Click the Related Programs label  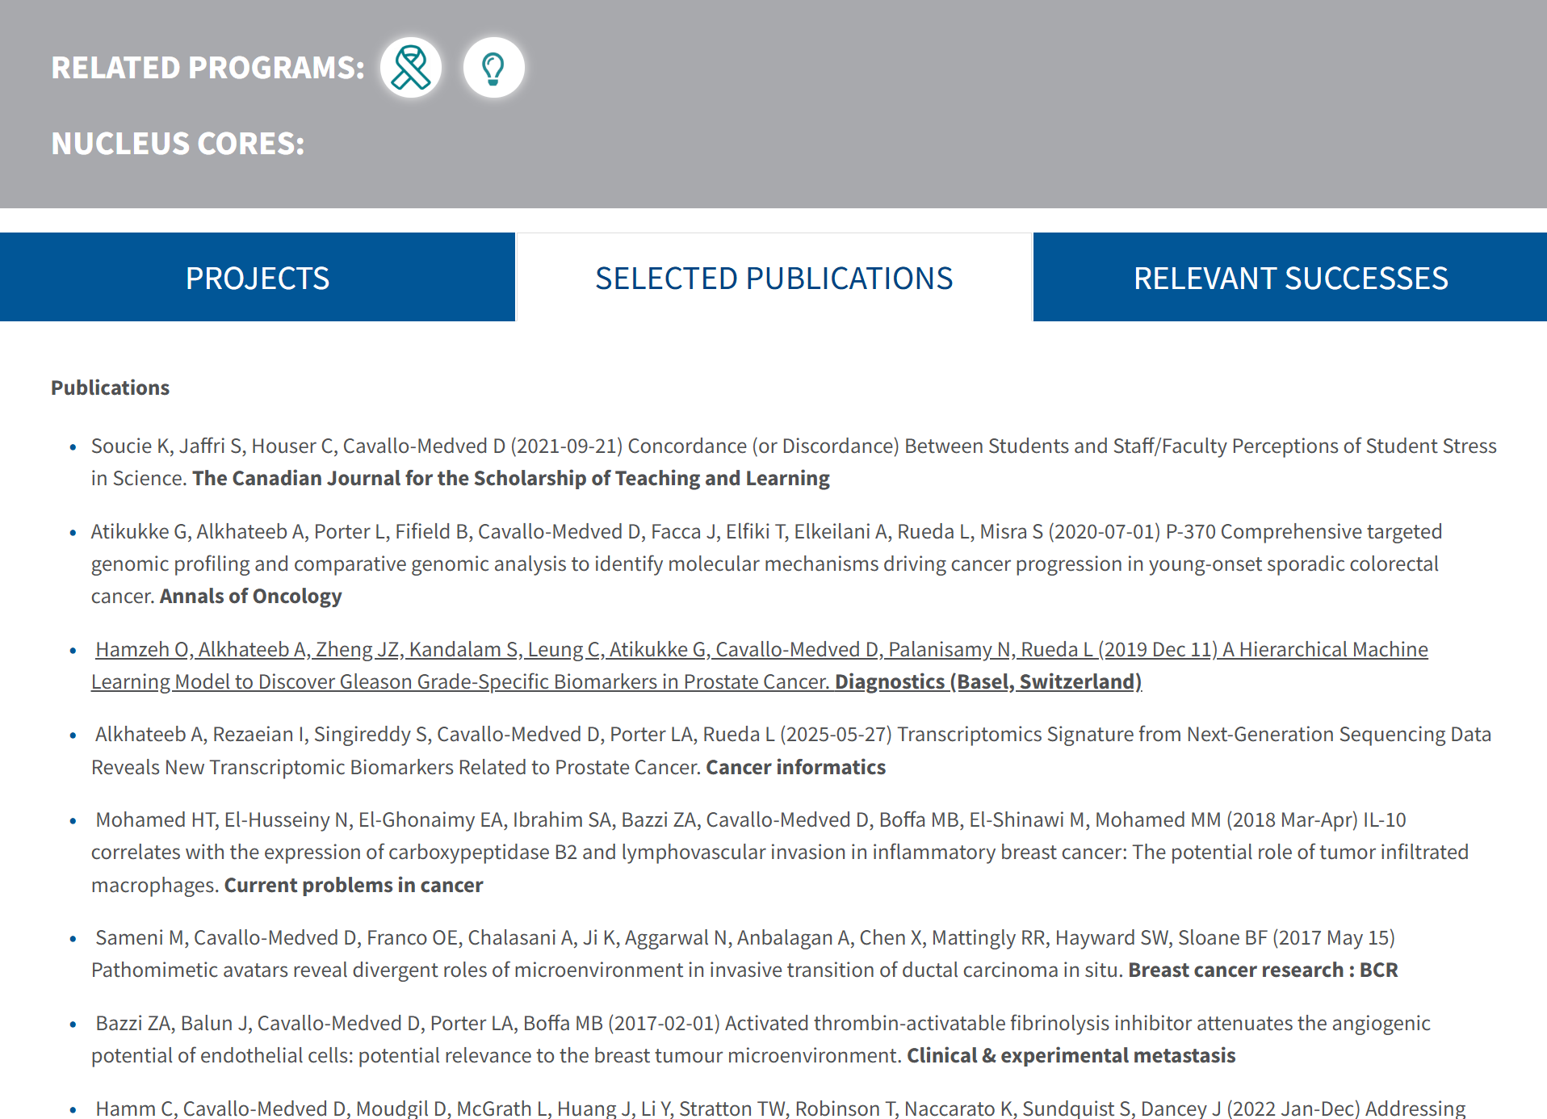(208, 68)
